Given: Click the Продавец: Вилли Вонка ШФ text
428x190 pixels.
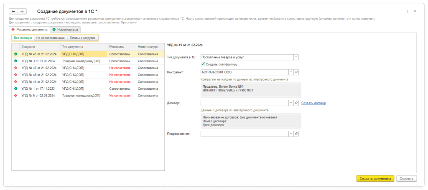Looking at the screenshot, I should click(223, 87).
